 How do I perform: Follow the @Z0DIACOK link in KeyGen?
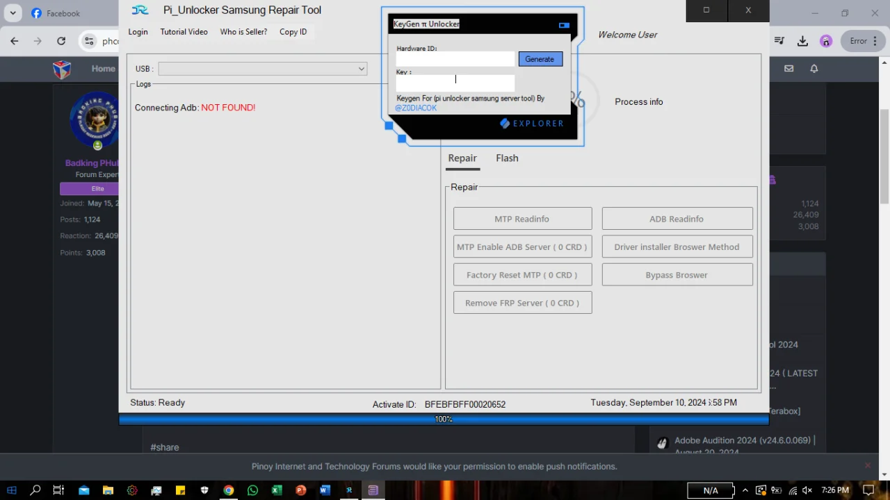click(416, 108)
